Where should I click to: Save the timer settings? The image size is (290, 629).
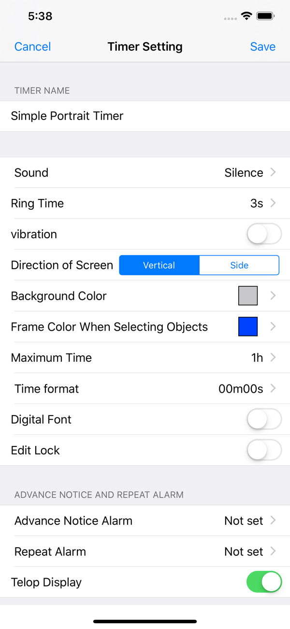(x=262, y=46)
